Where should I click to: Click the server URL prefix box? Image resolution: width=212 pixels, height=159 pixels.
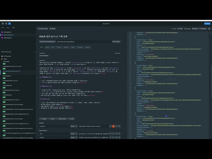click(47, 42)
